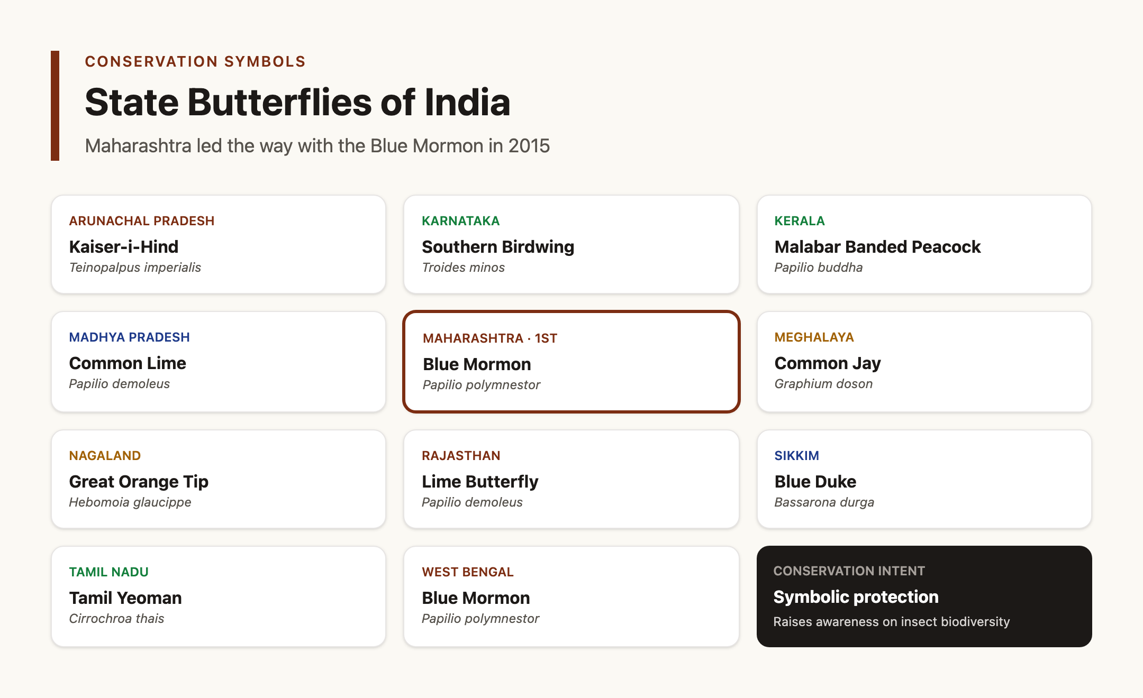Select the 'NAGALAND' state label
The height and width of the screenshot is (698, 1143).
coord(105,456)
